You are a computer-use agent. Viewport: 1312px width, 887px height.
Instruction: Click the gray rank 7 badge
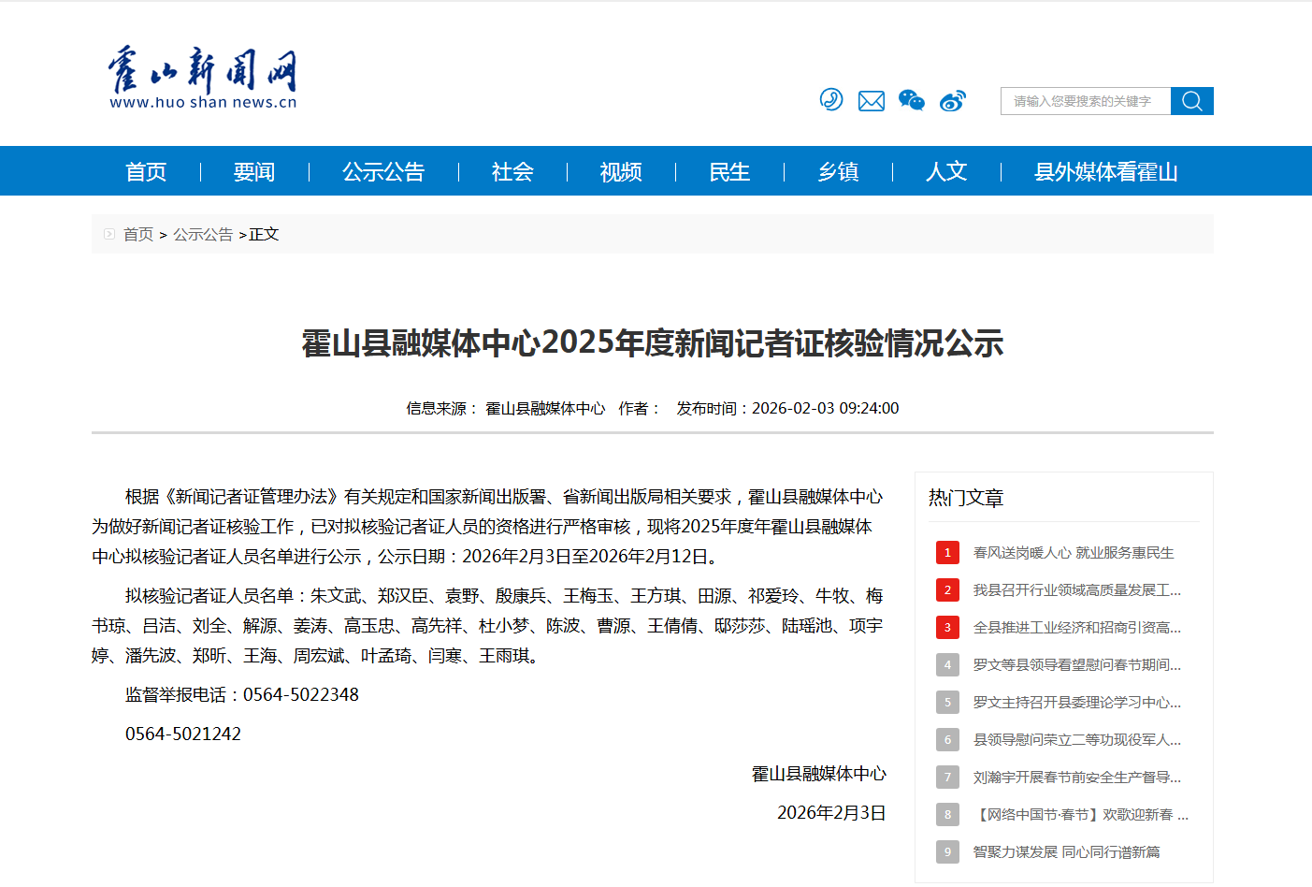coord(947,777)
